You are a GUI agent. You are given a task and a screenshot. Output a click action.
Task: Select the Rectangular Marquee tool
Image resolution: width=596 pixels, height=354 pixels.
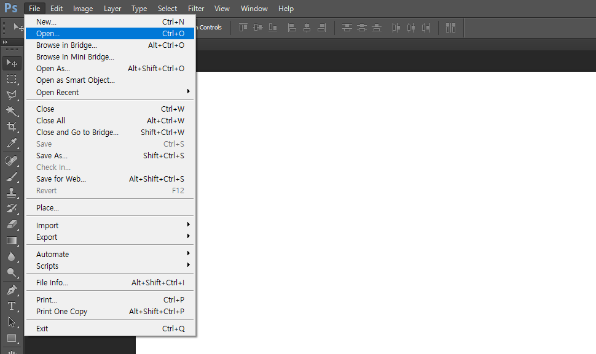tap(12, 79)
